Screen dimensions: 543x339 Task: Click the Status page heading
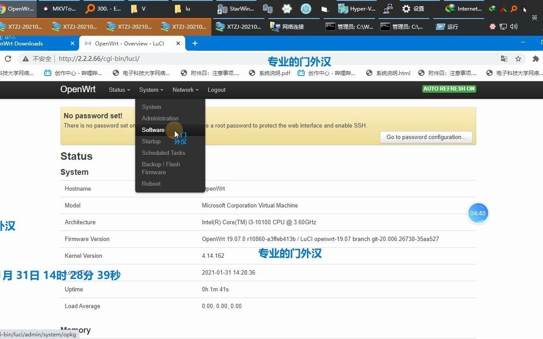pos(76,156)
